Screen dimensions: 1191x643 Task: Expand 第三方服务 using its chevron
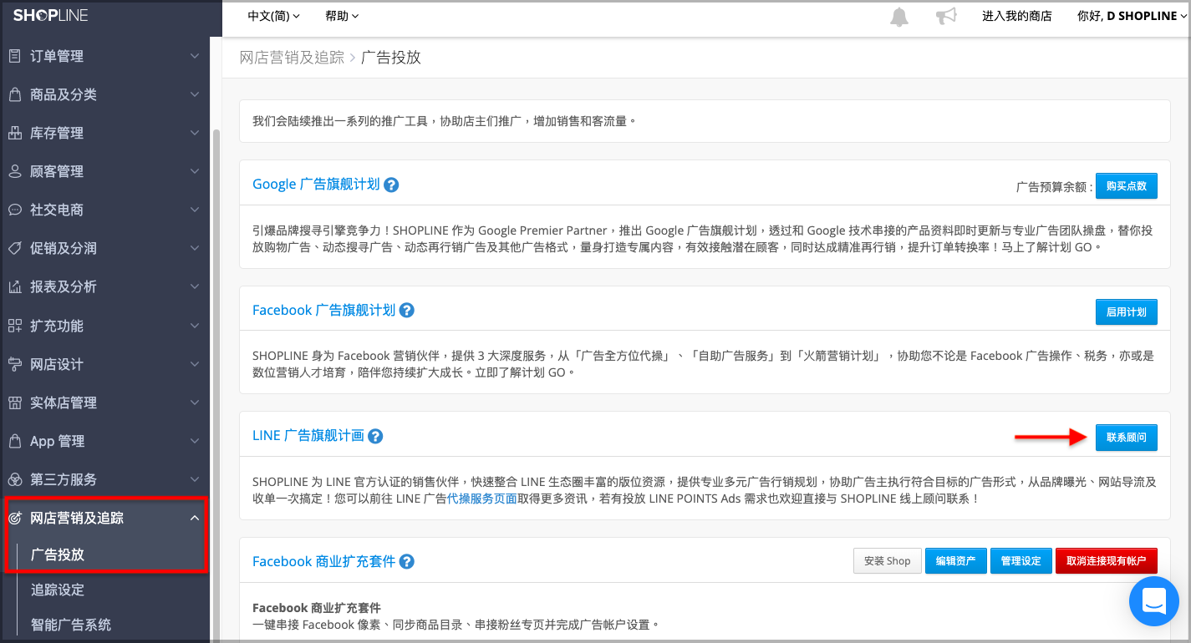195,479
